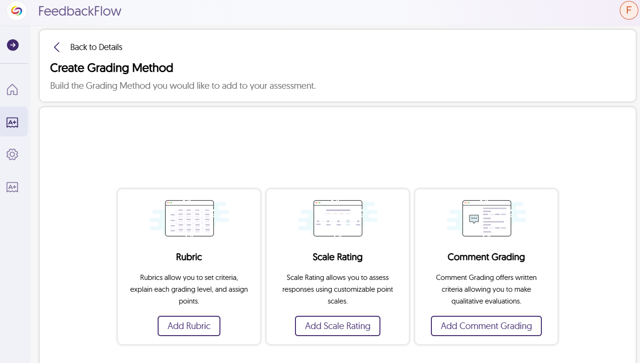Go back via Back to Details link
Image resolution: width=640 pixels, height=363 pixels.
coord(96,47)
